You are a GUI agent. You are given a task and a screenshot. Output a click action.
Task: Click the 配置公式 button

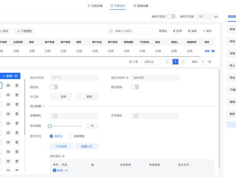click(x=87, y=146)
